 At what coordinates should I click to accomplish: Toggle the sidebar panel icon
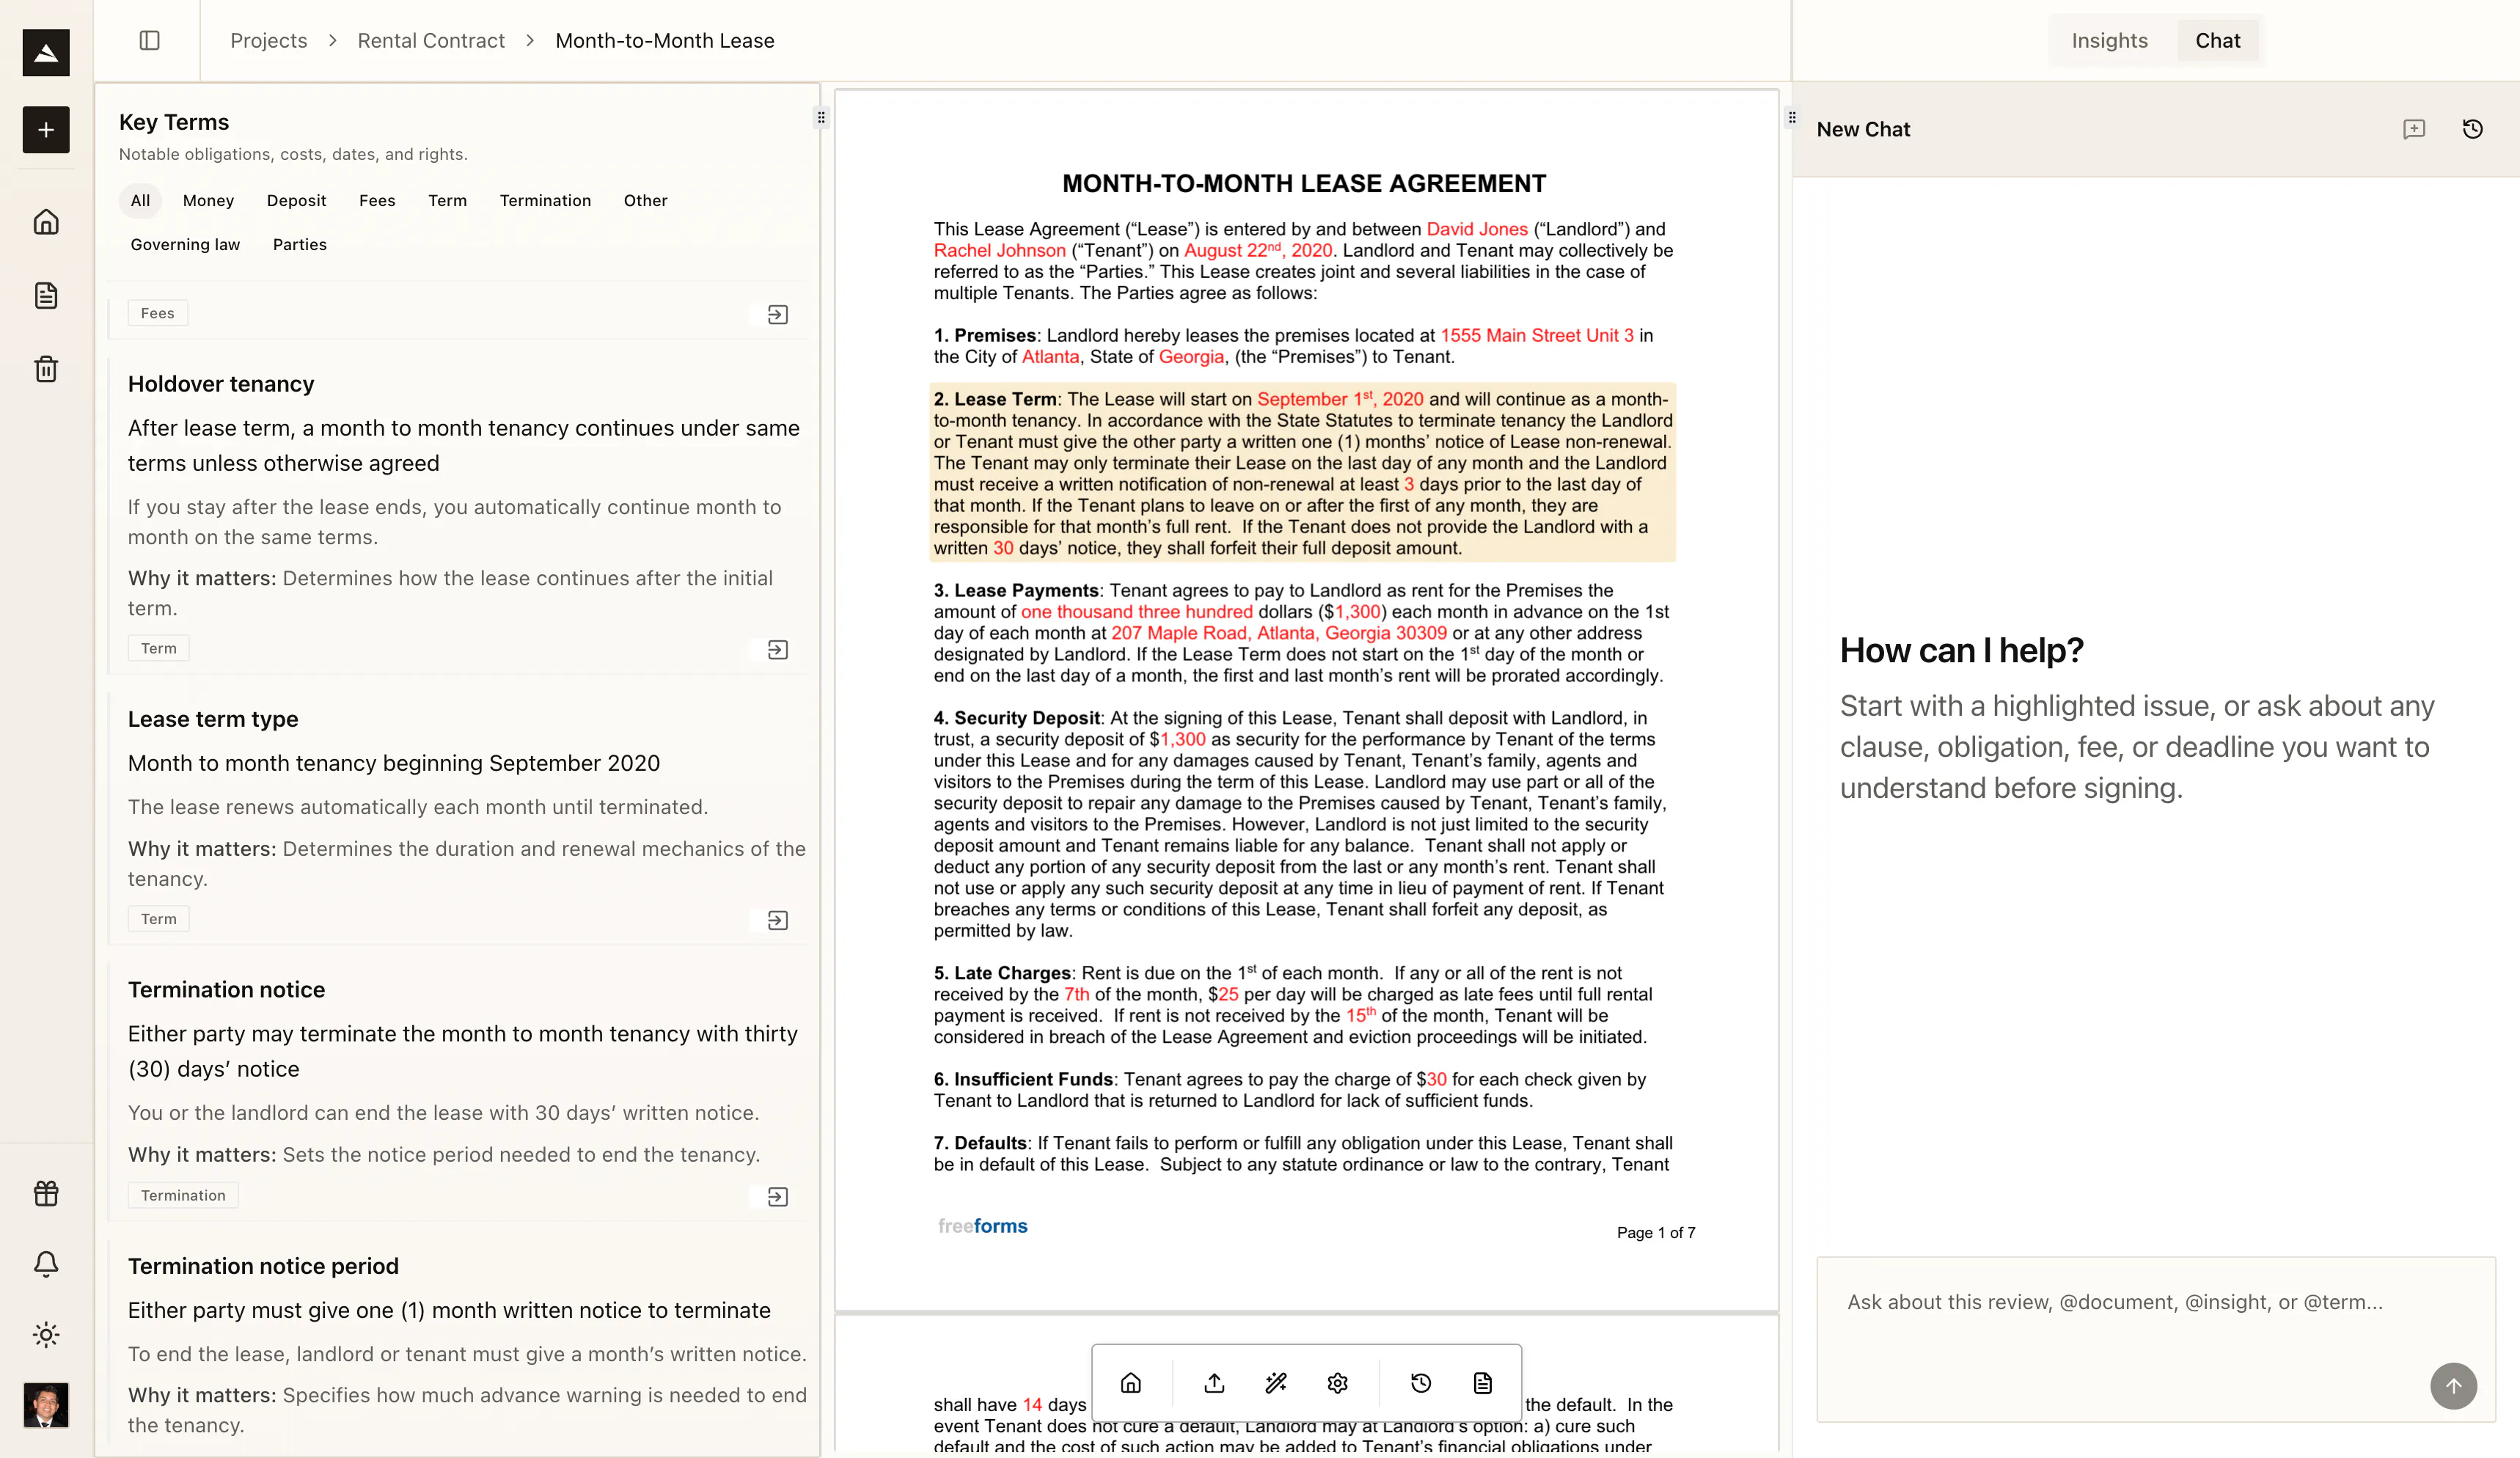tap(149, 40)
